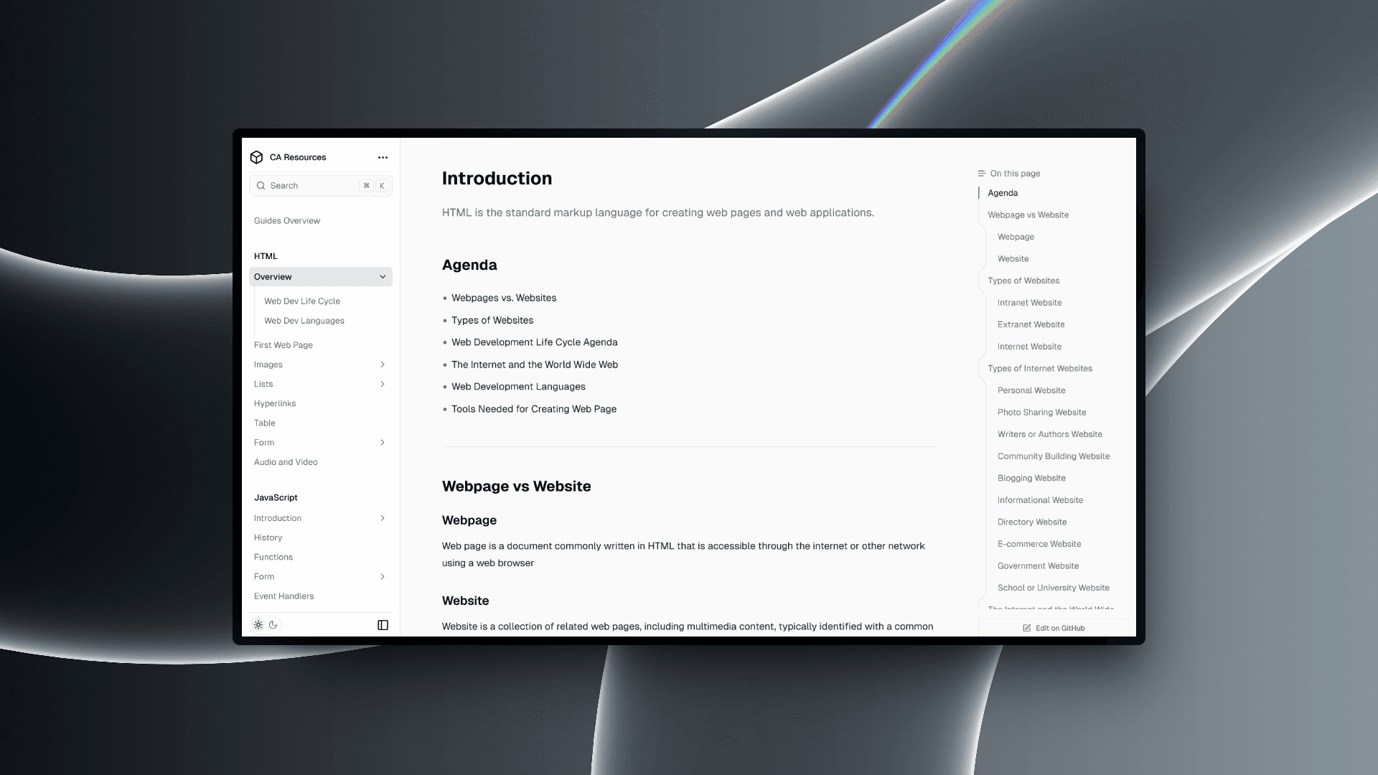The width and height of the screenshot is (1378, 775).
Task: Click the three-dot menu icon
Action: click(x=383, y=157)
